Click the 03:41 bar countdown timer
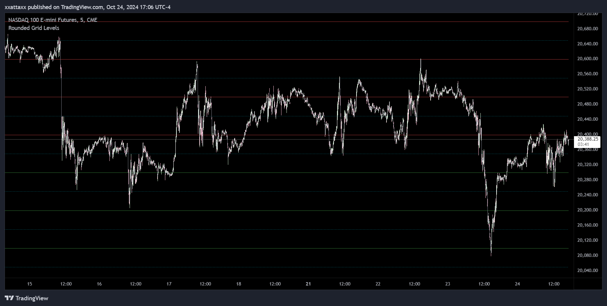Image resolution: width=607 pixels, height=306 pixels. coord(583,145)
